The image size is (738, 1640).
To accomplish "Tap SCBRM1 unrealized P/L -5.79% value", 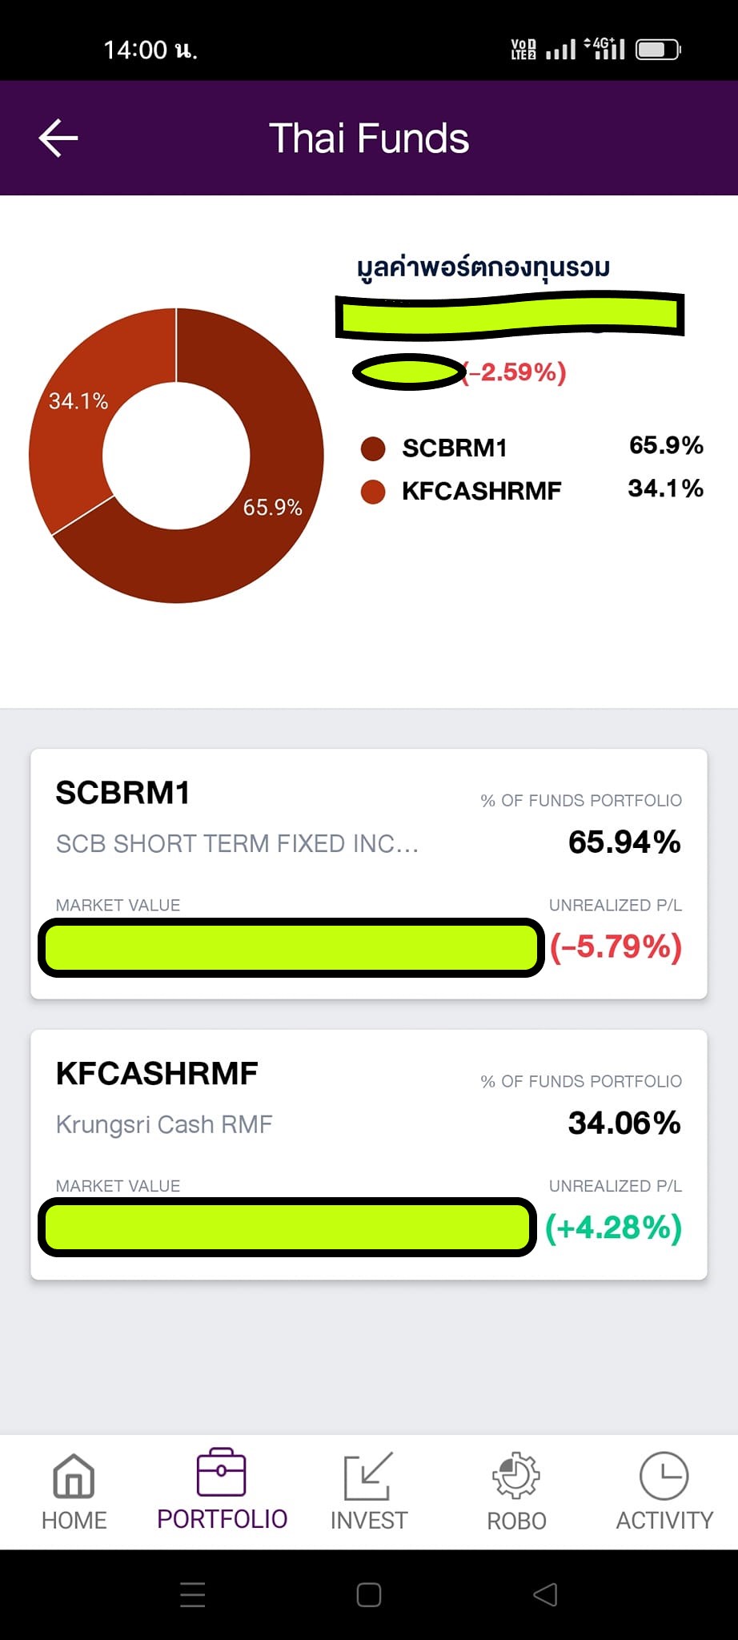I will pos(616,947).
